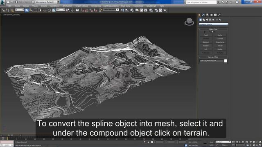The width and height of the screenshot is (262, 147).
Task: Toggle the Snaps Toggle button
Action: pos(82,10)
